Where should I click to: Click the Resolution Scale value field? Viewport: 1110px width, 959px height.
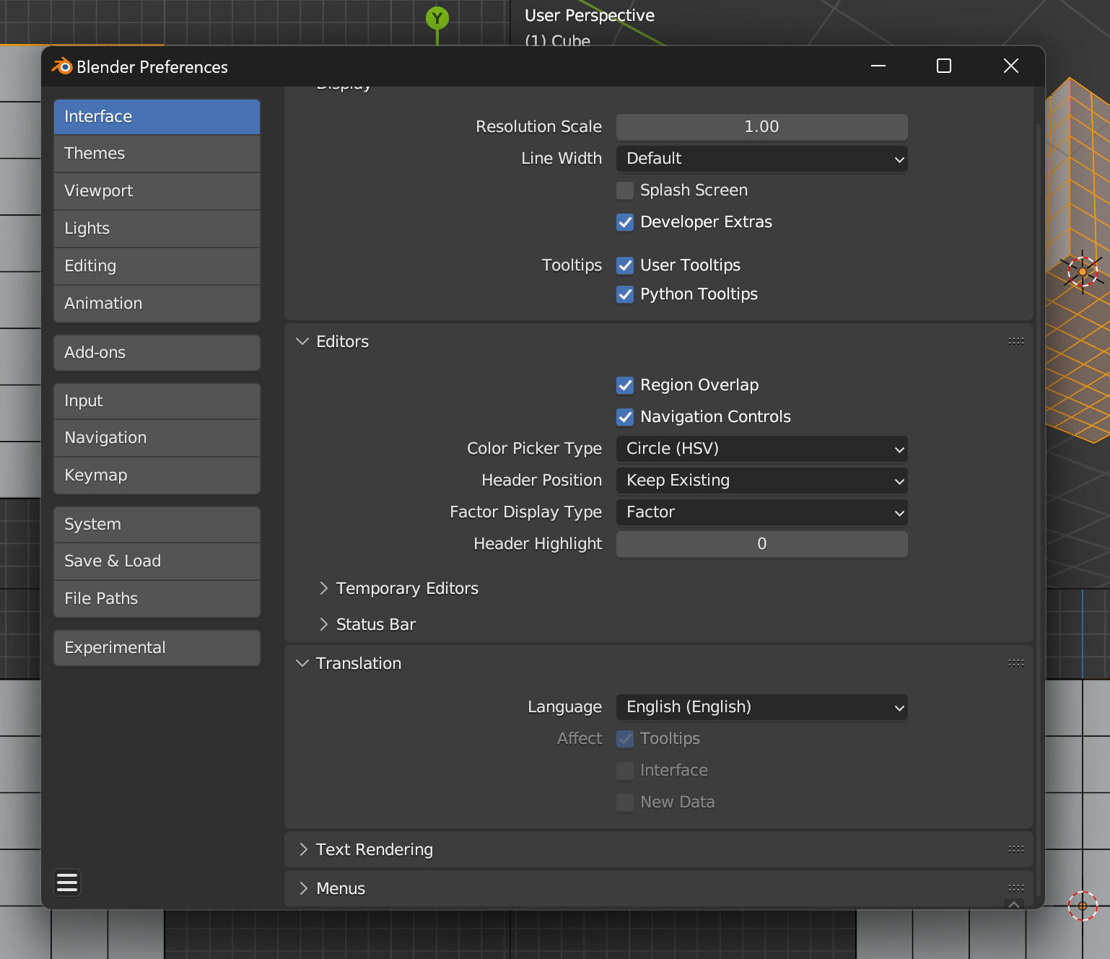[x=762, y=127]
